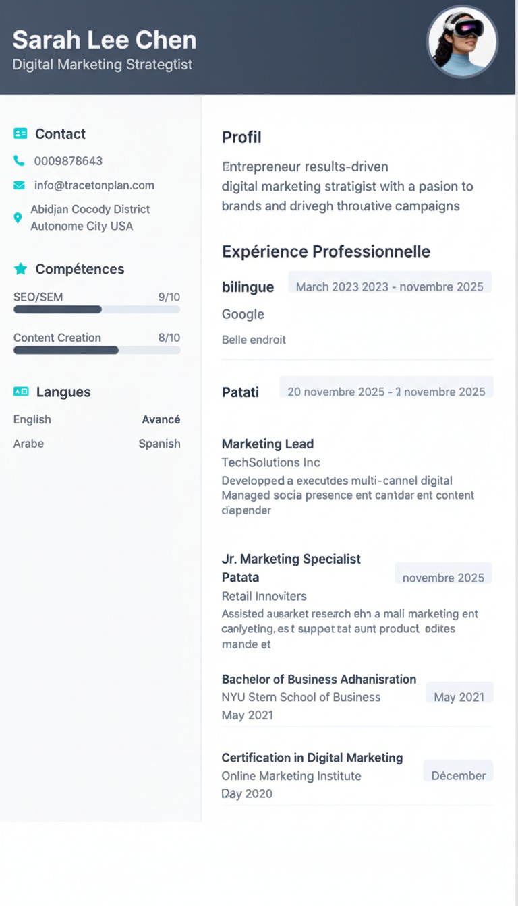Click the SEO/SEM skill progress bar
The width and height of the screenshot is (518, 906).
(x=96, y=309)
